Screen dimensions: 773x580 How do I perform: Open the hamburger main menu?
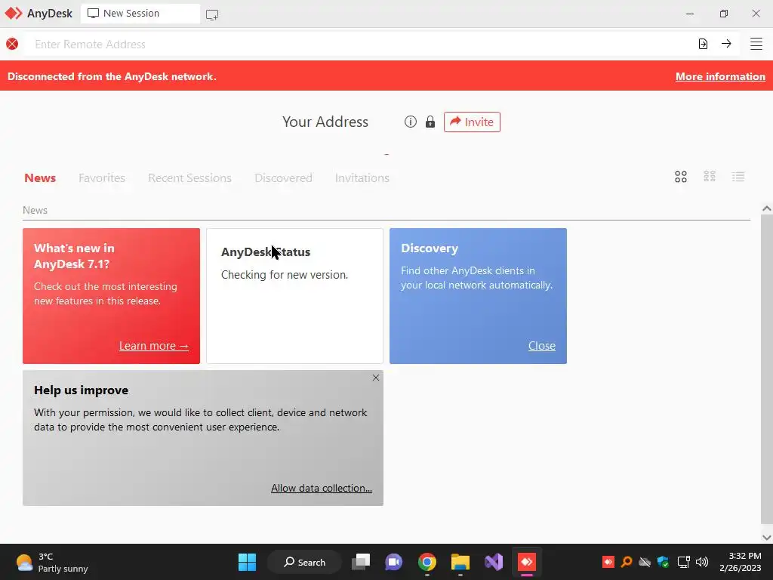(x=756, y=44)
